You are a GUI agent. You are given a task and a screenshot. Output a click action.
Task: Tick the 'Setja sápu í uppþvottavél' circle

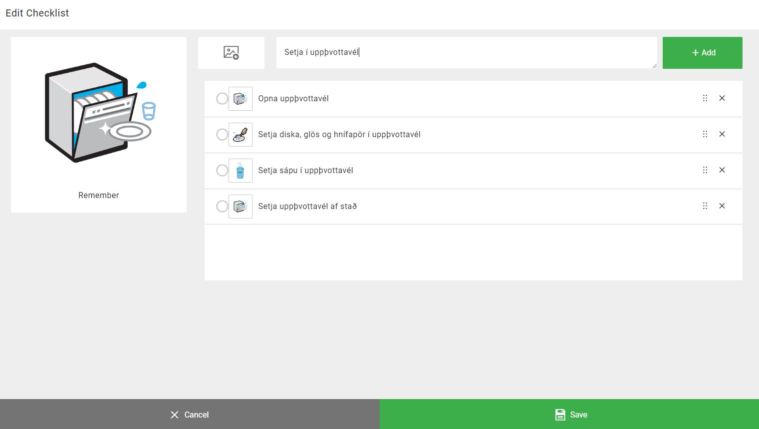coord(222,171)
